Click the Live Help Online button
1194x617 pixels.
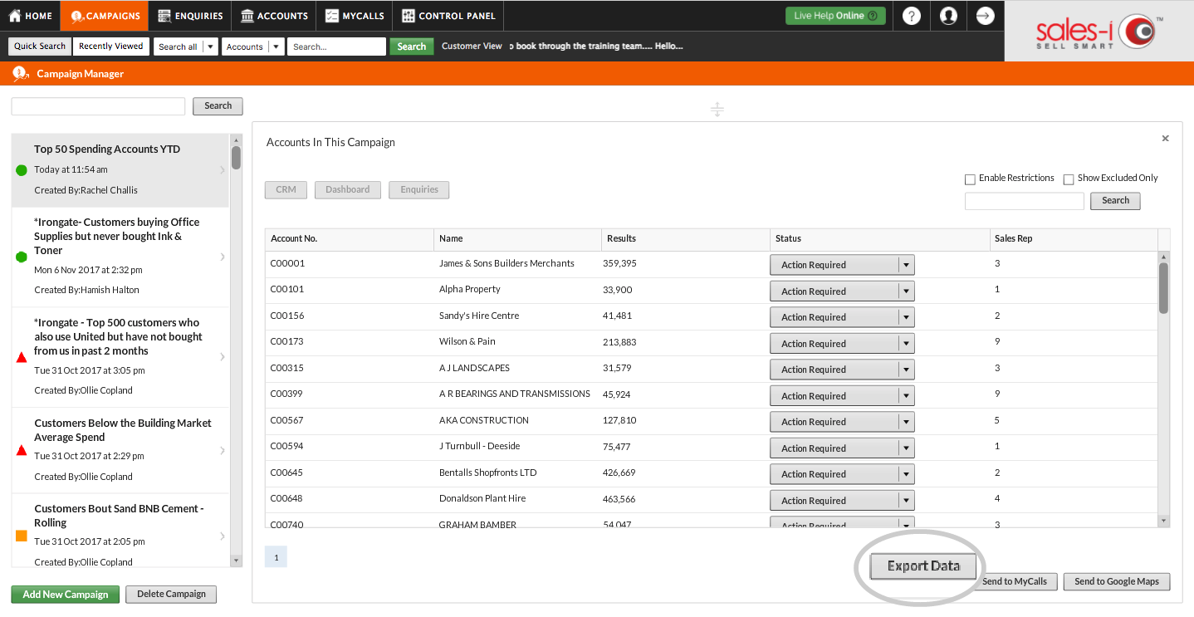tap(835, 16)
